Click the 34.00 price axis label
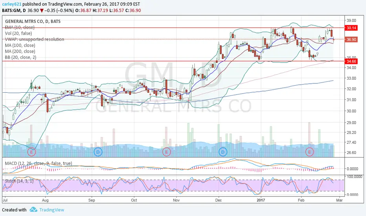This screenshot has width=366, height=216. [x=351, y=68]
